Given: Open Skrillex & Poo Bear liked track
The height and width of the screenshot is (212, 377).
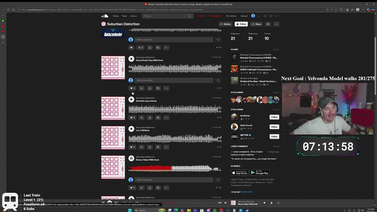Looking at the screenshot, I should point(258,81).
